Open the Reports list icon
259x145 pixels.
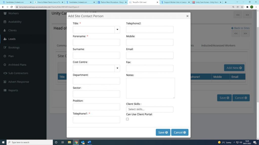coord(5,90)
